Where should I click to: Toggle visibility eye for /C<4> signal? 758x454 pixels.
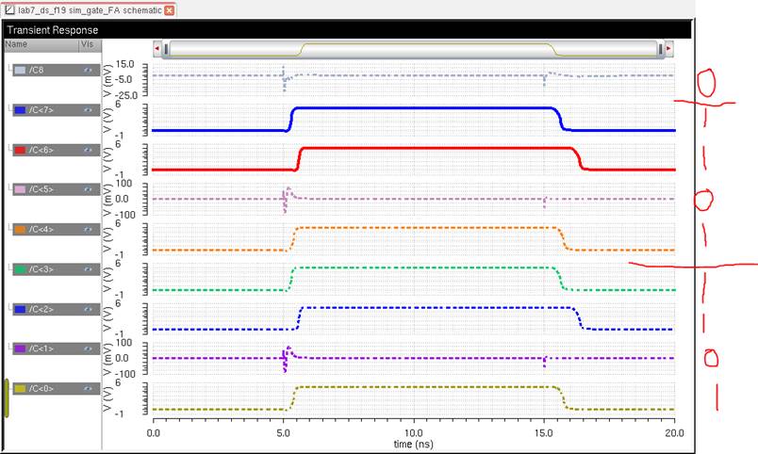point(88,230)
